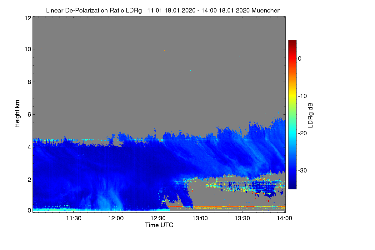Viewport: 375px width, 250px height.
Task: Click the height axis value '6'
Action: click(29, 114)
